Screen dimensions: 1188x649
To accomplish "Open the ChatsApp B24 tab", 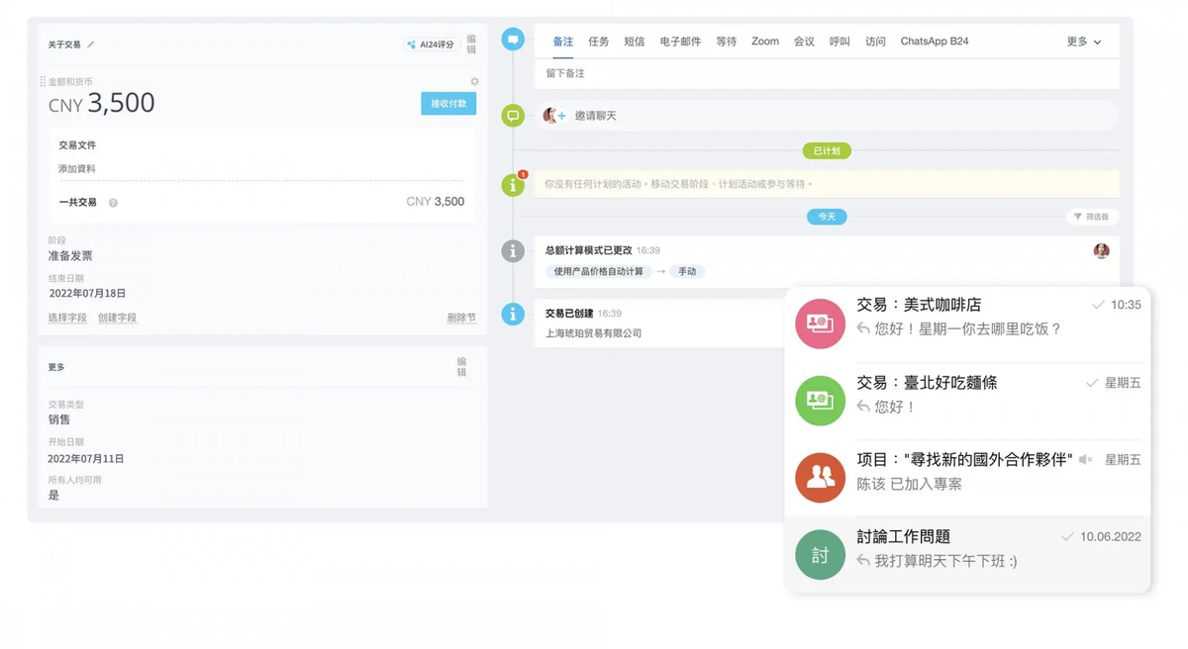I will (x=935, y=42).
